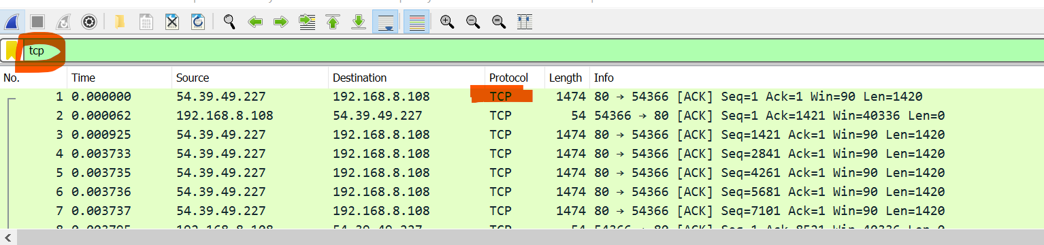
Task: Close this capture file
Action: pos(172,22)
